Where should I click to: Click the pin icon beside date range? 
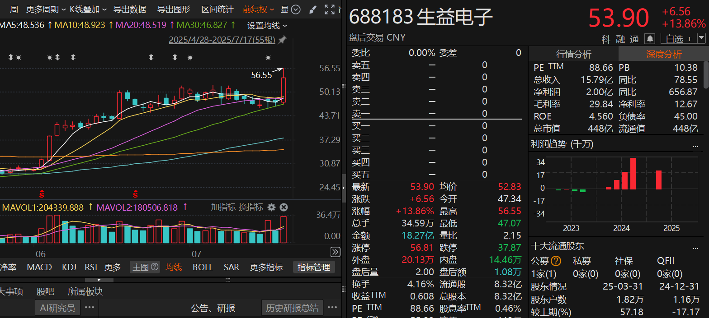282,40
